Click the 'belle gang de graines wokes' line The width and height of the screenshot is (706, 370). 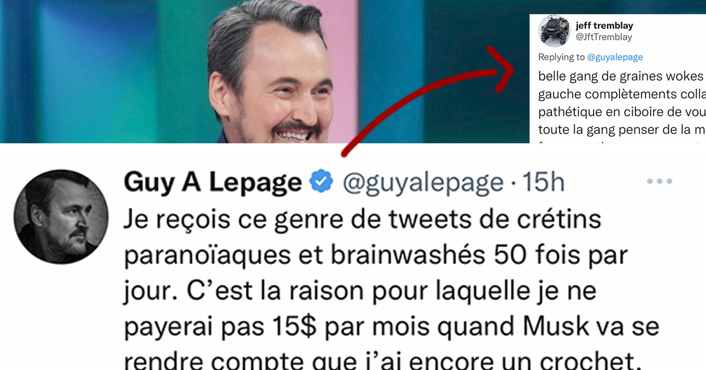point(621,76)
